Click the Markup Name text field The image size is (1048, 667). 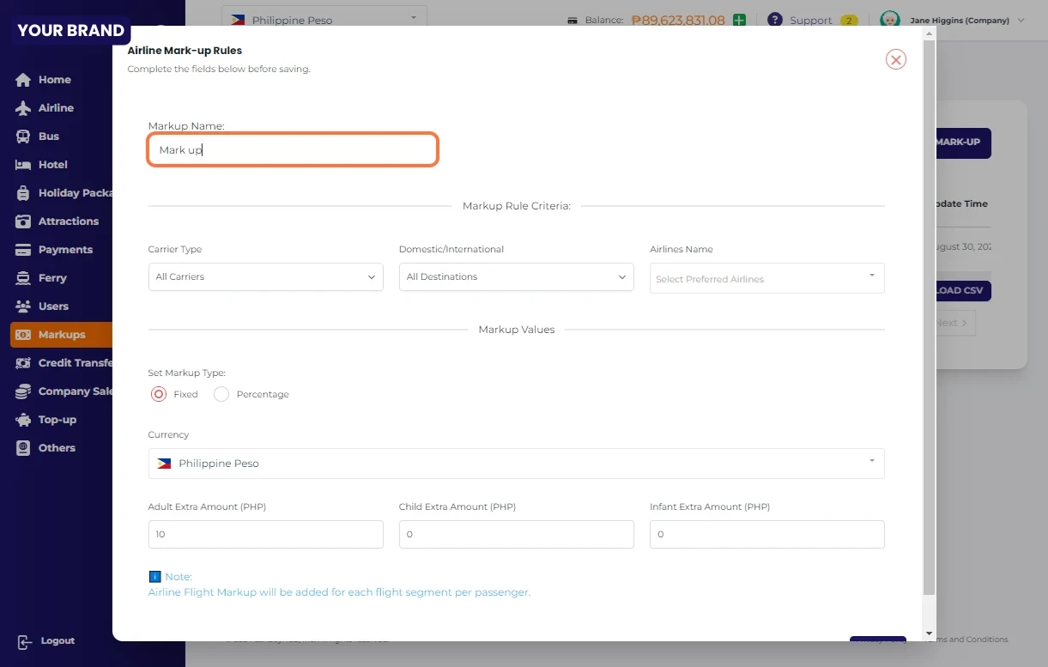pyautogui.click(x=293, y=149)
